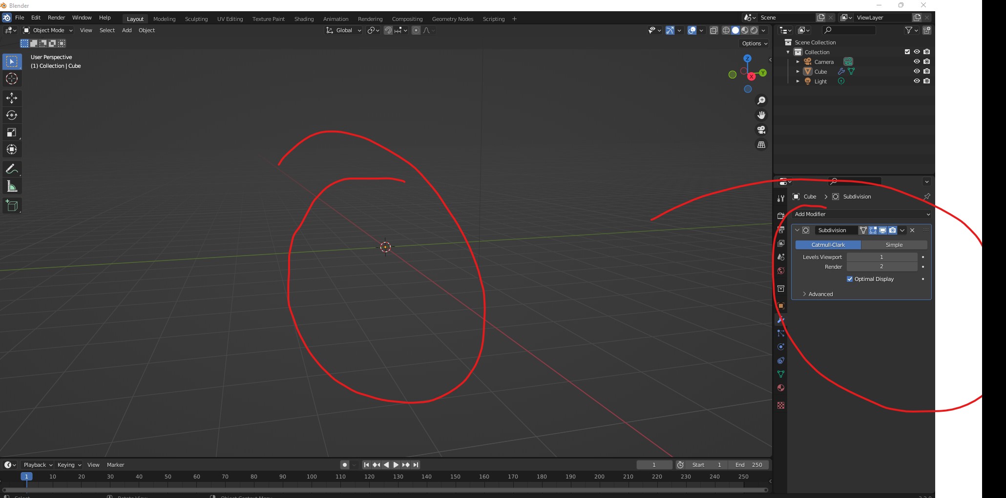Click the End frame field showing 250
Screen dimensions: 1006x498
749,465
